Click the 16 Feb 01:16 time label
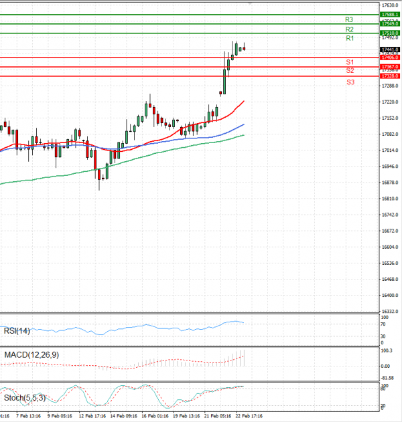This screenshot has width=402, height=422. (x=155, y=416)
